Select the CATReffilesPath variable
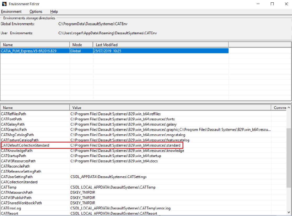Image resolution: width=292 pixels, height=216 pixels. coord(14,114)
